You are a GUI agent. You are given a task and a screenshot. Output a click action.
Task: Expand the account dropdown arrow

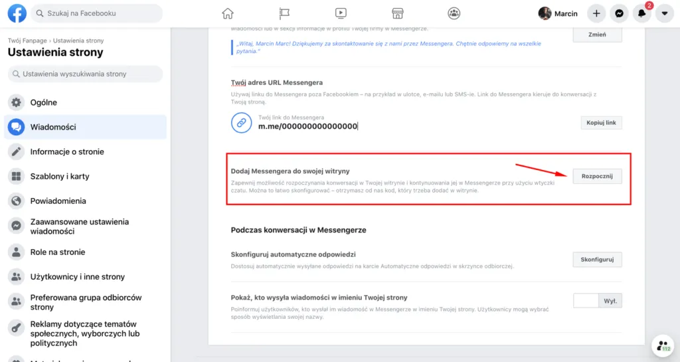[664, 13]
